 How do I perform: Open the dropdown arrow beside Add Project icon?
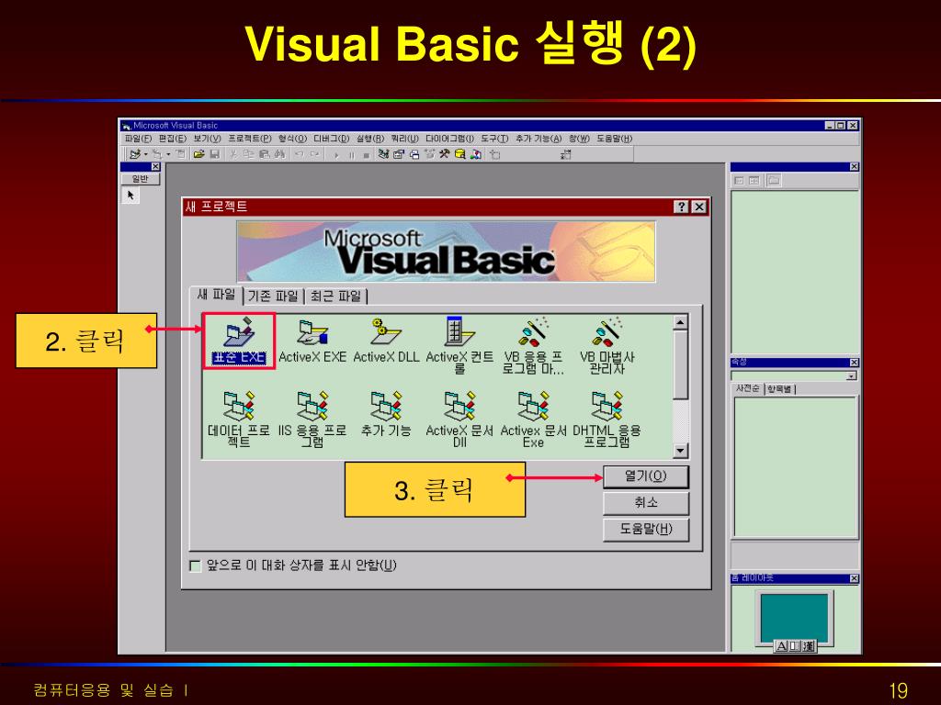pos(146,154)
